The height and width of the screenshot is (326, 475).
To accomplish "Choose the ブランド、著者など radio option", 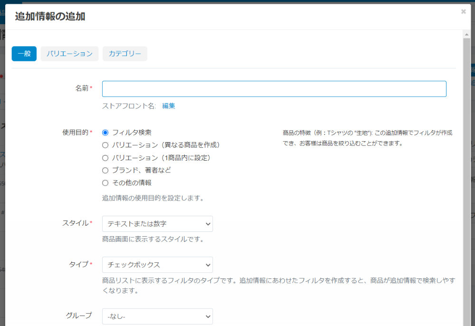I will pyautogui.click(x=105, y=170).
